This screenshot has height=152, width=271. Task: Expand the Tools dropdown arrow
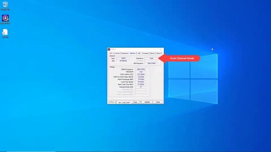coord(140,102)
